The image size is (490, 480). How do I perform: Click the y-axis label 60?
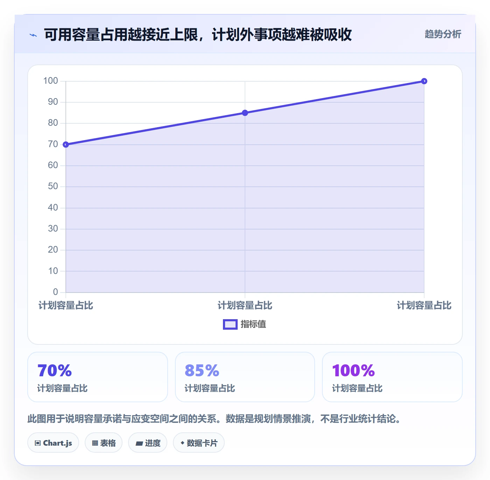(x=53, y=165)
